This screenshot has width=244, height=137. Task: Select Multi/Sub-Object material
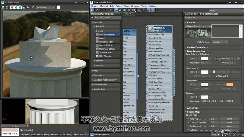[107, 49]
